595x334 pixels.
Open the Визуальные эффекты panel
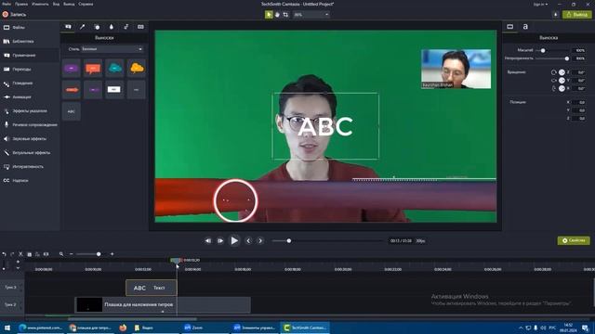pos(30,152)
